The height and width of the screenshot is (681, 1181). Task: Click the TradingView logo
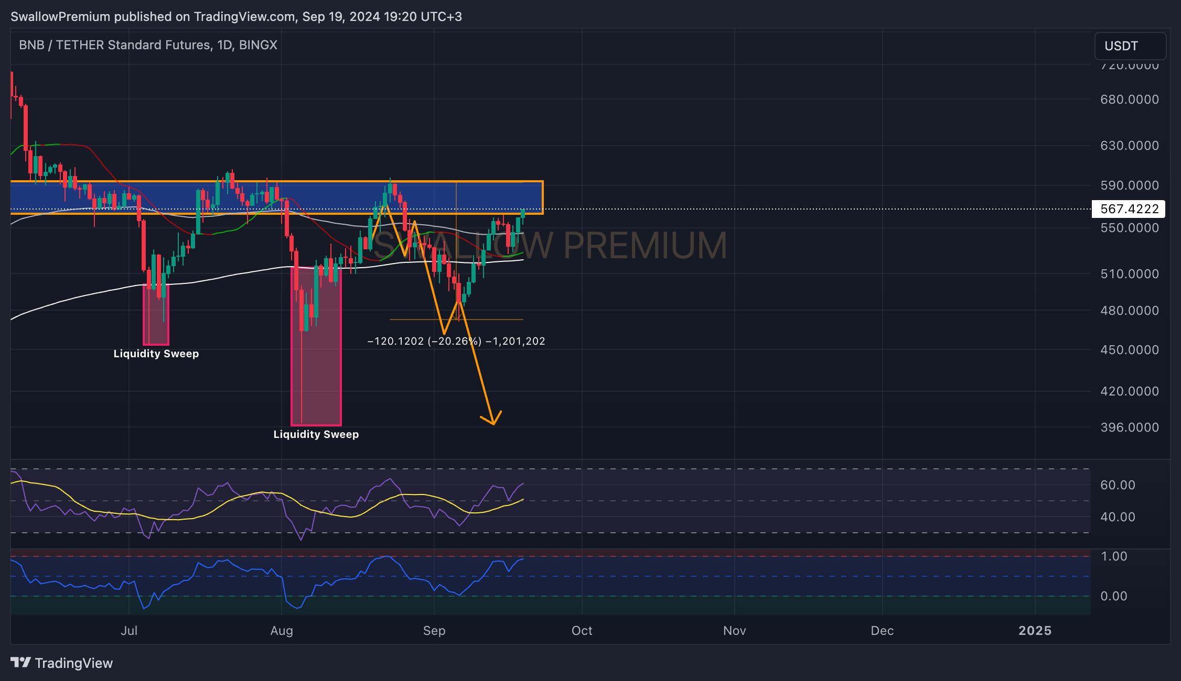pyautogui.click(x=61, y=663)
